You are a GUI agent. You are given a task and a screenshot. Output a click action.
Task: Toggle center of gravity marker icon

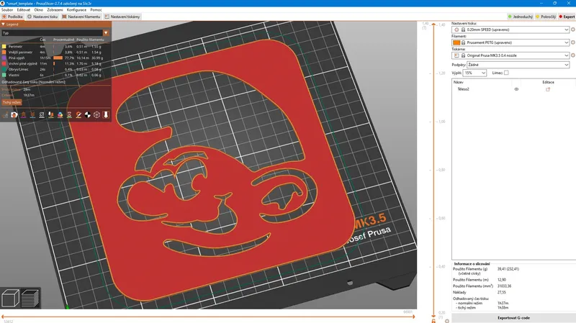88,115
